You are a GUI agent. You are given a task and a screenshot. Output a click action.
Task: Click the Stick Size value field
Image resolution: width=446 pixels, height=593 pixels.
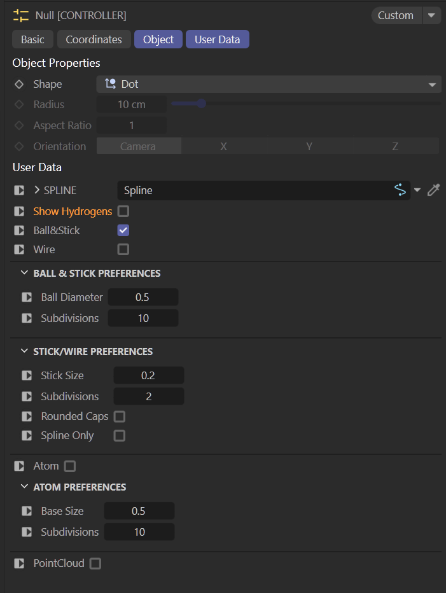[x=148, y=375]
